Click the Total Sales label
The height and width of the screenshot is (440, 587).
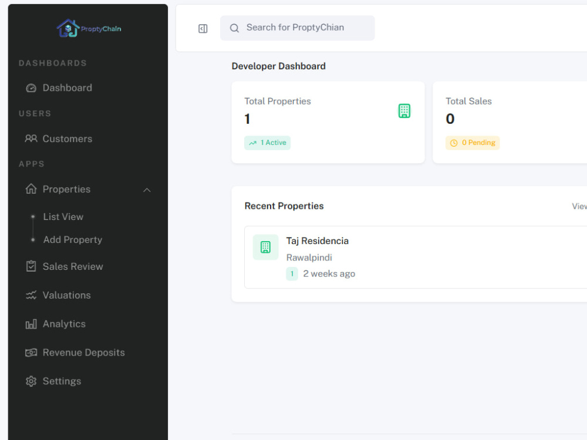(x=468, y=101)
